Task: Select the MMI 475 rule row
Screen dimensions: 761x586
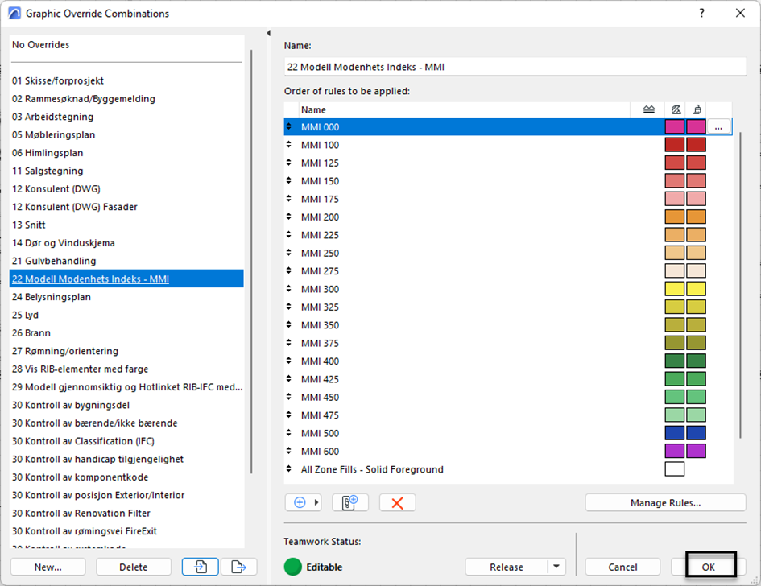Action: tap(508, 415)
